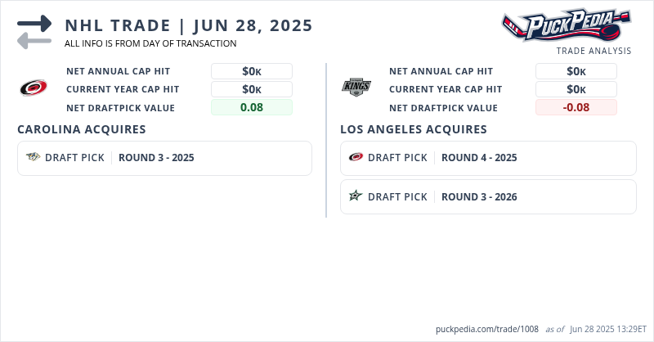Image resolution: width=654 pixels, height=342 pixels.
Task: Click the Carolina Acquires heading
Action: [x=82, y=129]
